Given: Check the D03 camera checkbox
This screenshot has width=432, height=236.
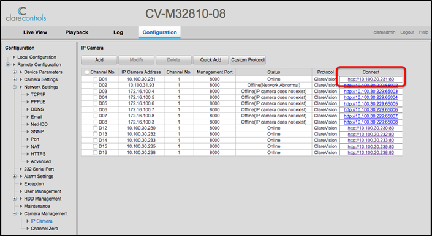Looking at the screenshot, I should (95, 92).
